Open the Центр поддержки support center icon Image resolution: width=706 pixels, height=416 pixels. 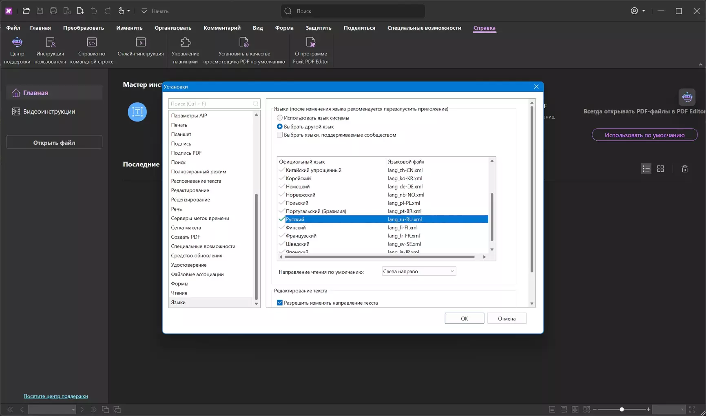point(17,42)
